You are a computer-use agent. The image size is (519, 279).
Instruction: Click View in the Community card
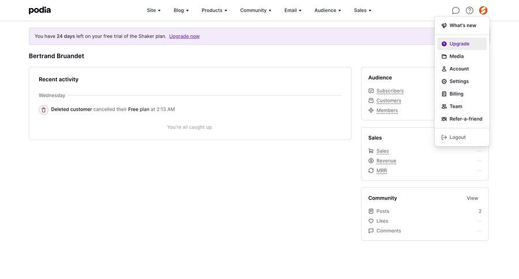[x=472, y=198]
